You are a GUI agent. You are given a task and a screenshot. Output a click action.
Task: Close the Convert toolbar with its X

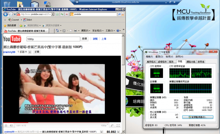point(5,20)
